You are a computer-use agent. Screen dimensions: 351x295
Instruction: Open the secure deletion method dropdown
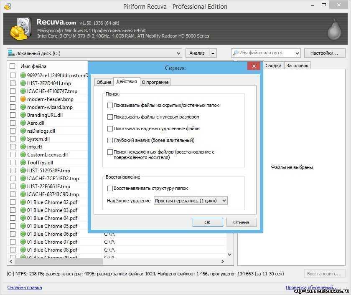191,201
